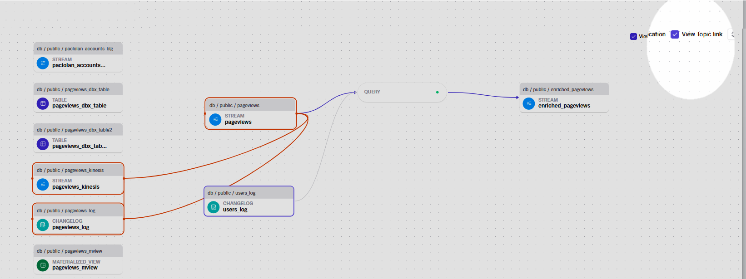746x279 pixels.
Task: Click the pageviews_log changelog icon
Action: 43,225
